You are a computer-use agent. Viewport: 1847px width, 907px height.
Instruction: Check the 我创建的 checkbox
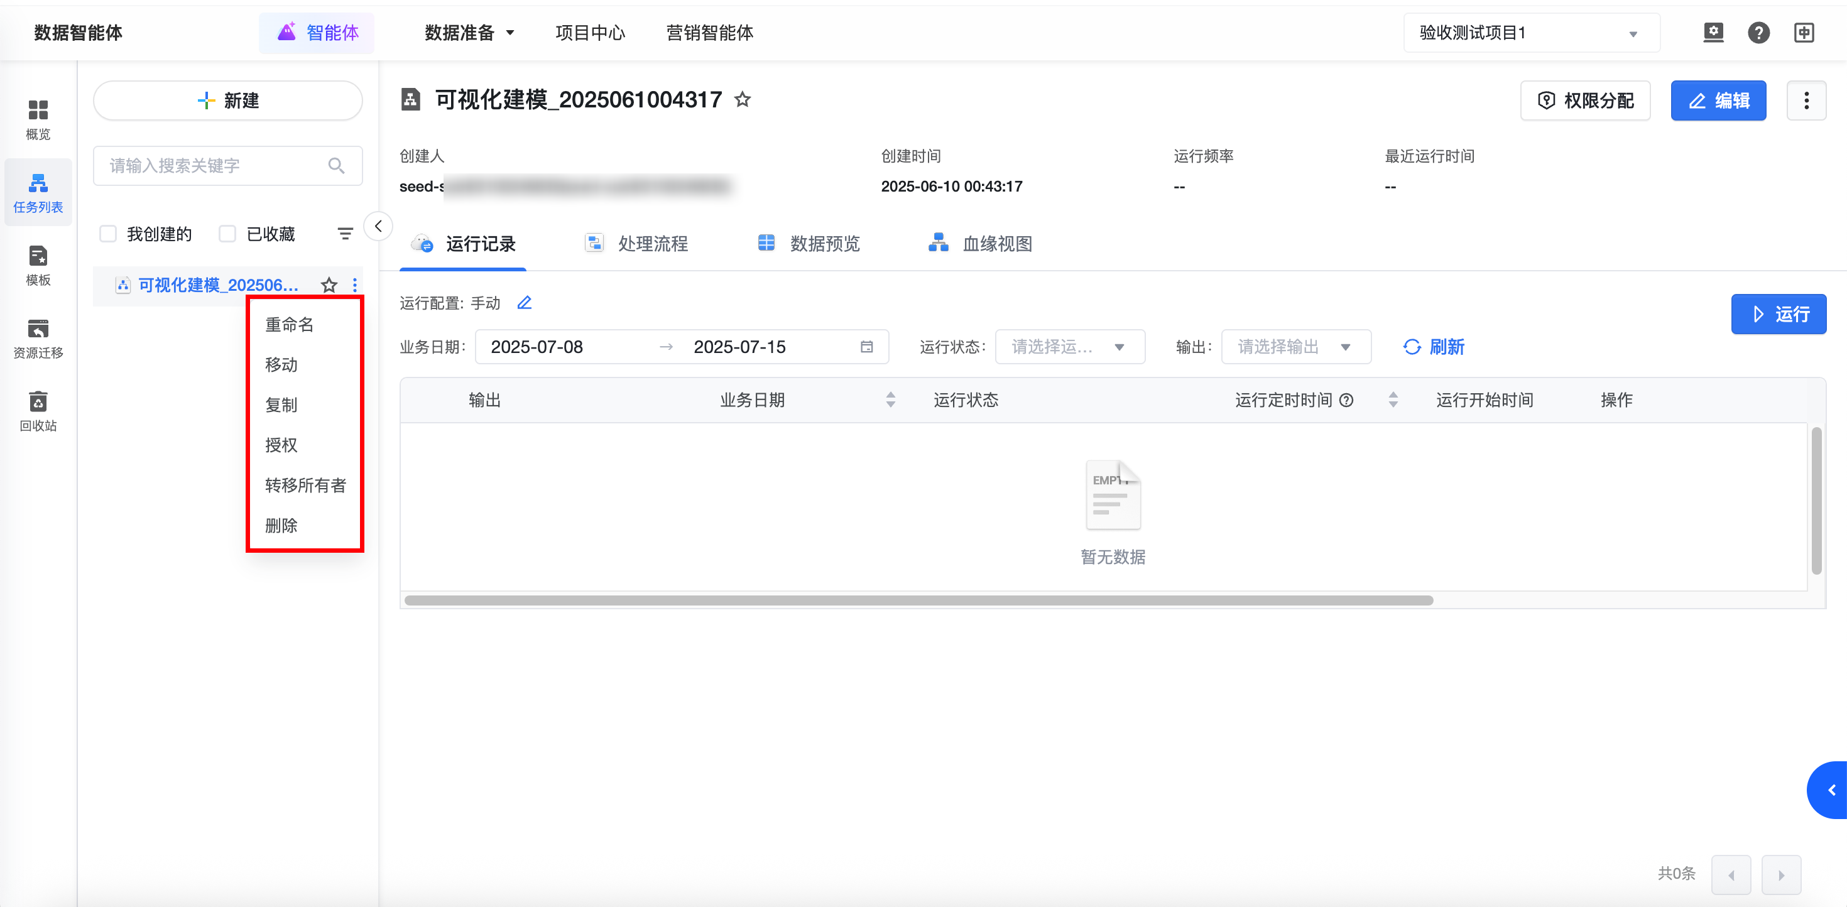[108, 234]
